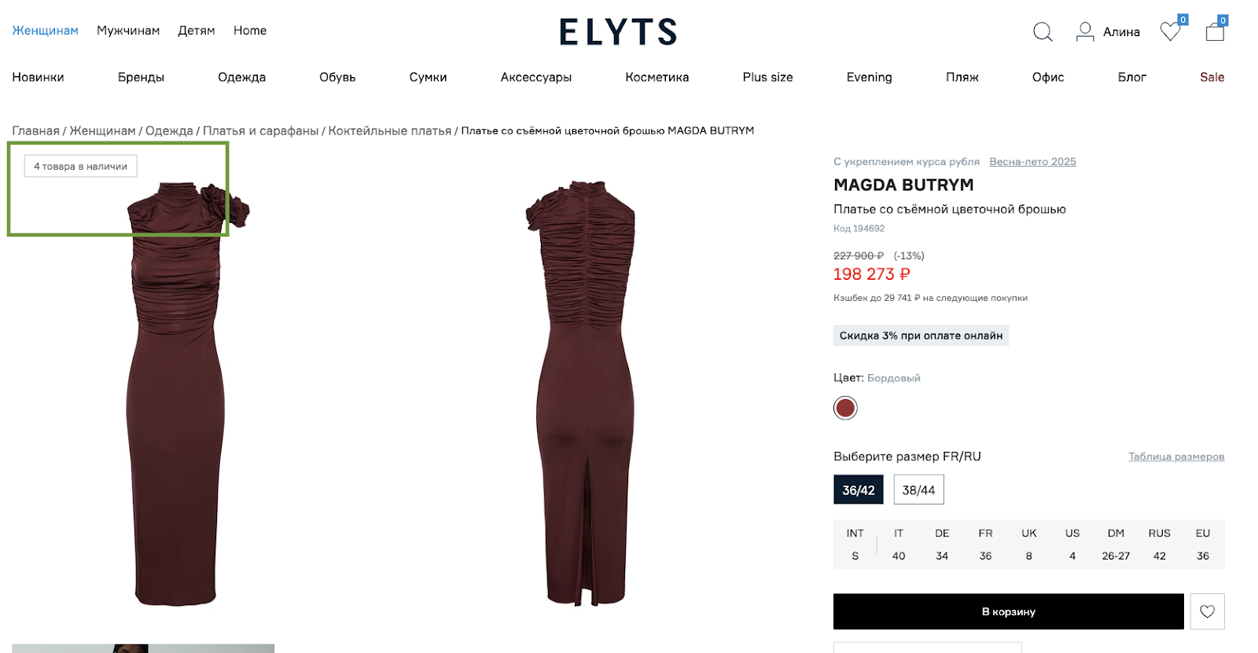Open the Таблица размеров link
Image resolution: width=1258 pixels, height=653 pixels.
coord(1176,457)
